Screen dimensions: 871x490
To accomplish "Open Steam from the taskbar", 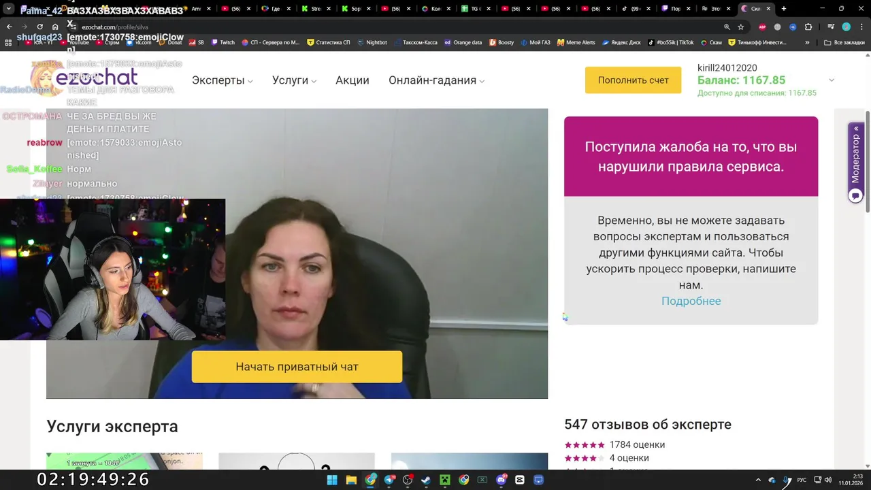I will tap(426, 480).
